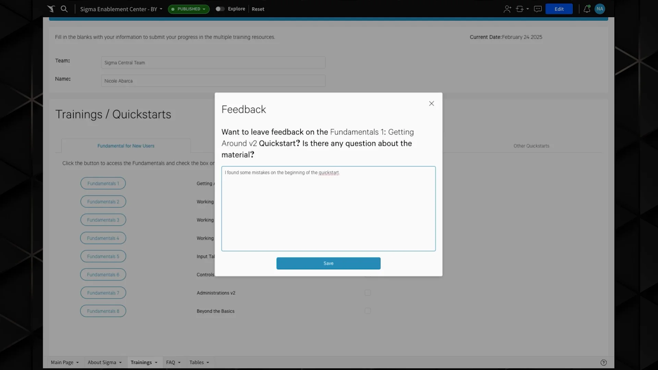This screenshot has width=658, height=370.
Task: Open the comments icon
Action: tap(538, 9)
